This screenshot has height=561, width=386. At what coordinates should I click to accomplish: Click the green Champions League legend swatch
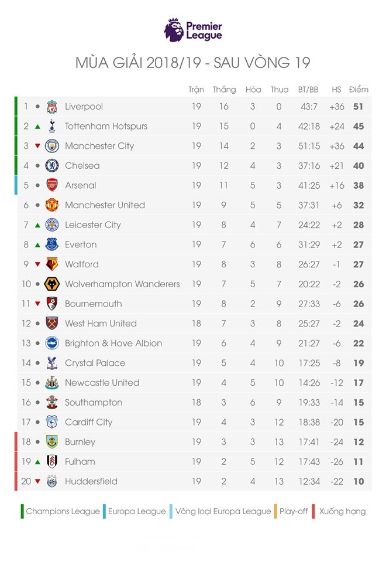[22, 511]
